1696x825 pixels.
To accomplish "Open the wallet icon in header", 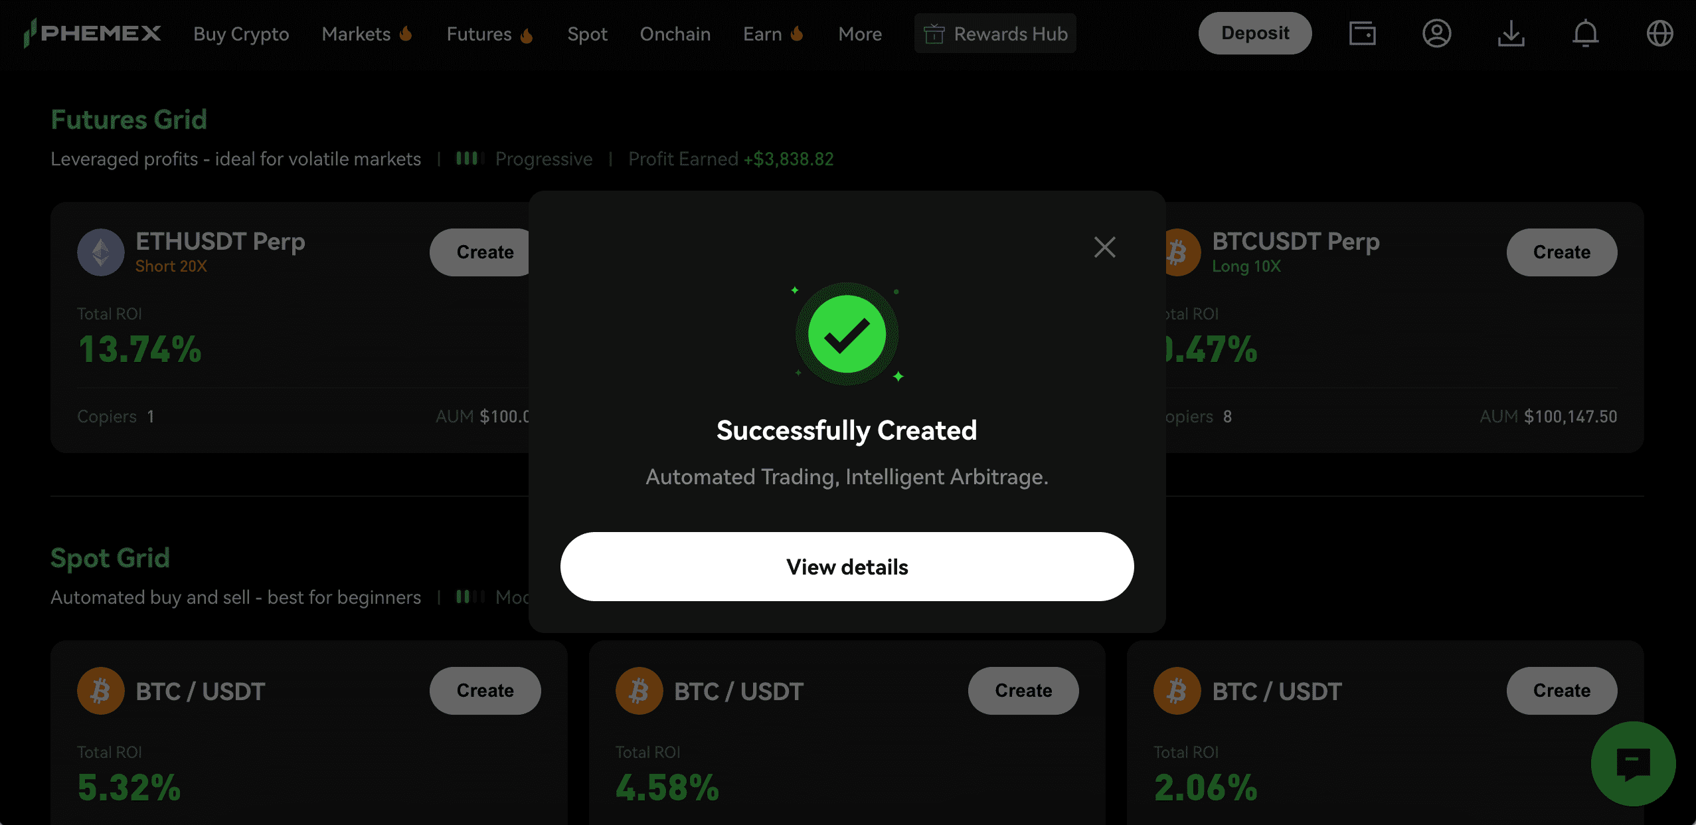I will pos(1362,33).
